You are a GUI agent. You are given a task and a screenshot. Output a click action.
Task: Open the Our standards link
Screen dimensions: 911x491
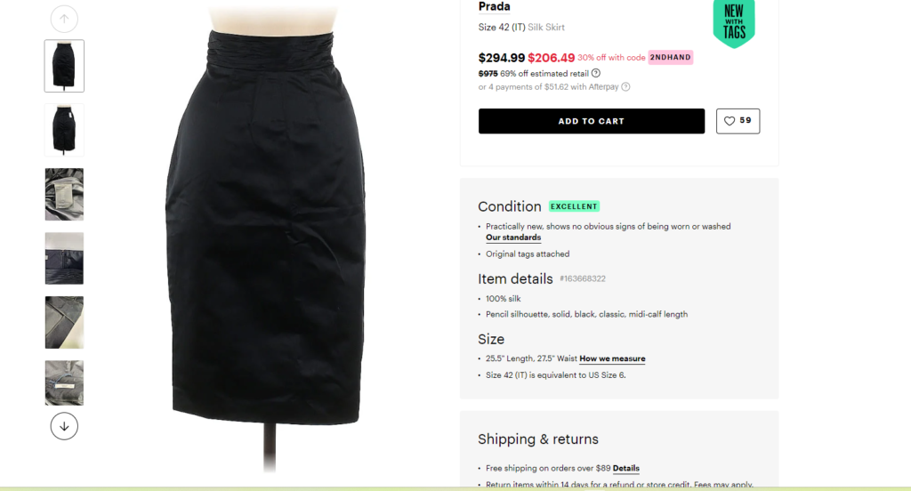coord(513,237)
